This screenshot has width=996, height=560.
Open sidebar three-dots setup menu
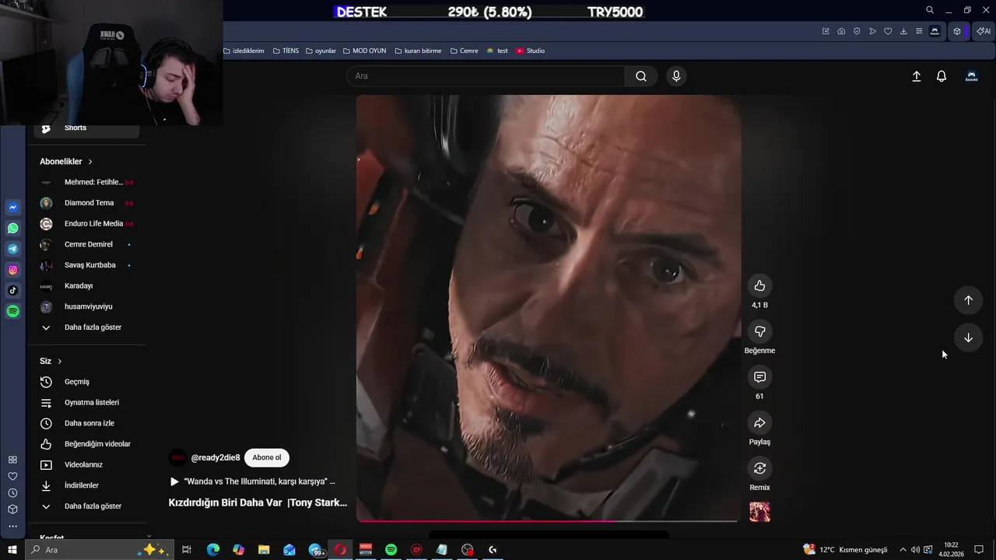coord(12,527)
